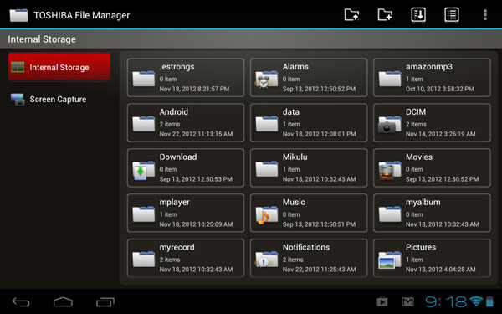Click the 'Music' folder name text
502x314 pixels.
point(294,202)
